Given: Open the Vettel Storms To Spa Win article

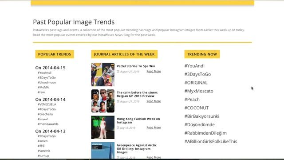Looking at the screenshot, I should (x=136, y=66).
